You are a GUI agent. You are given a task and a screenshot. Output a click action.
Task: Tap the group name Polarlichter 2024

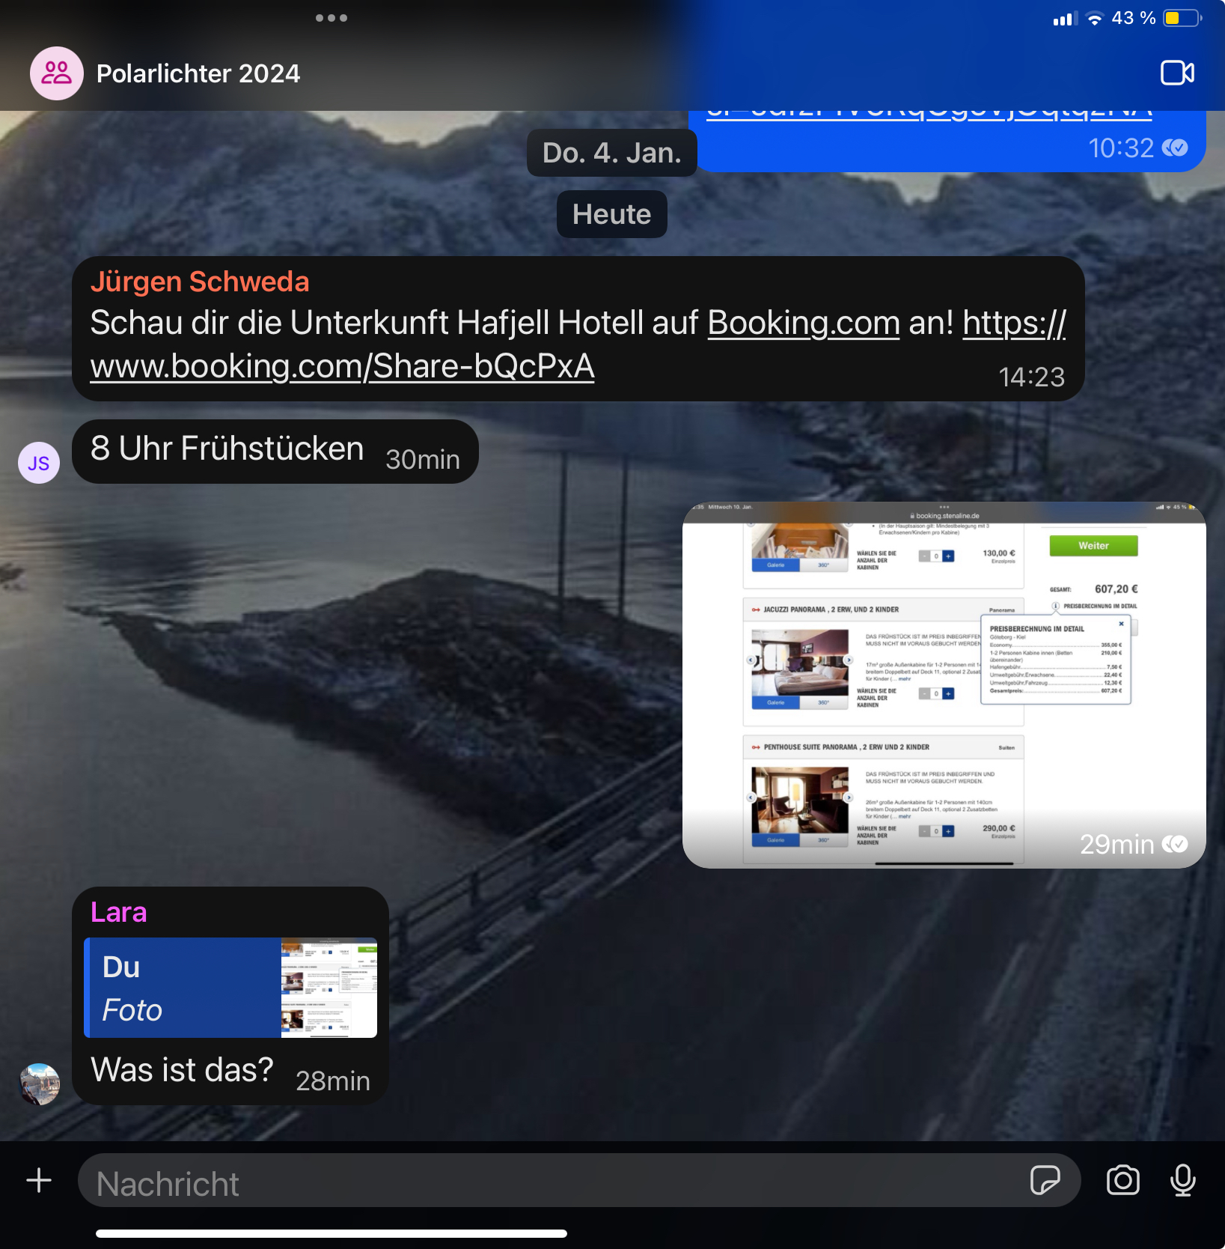click(198, 73)
